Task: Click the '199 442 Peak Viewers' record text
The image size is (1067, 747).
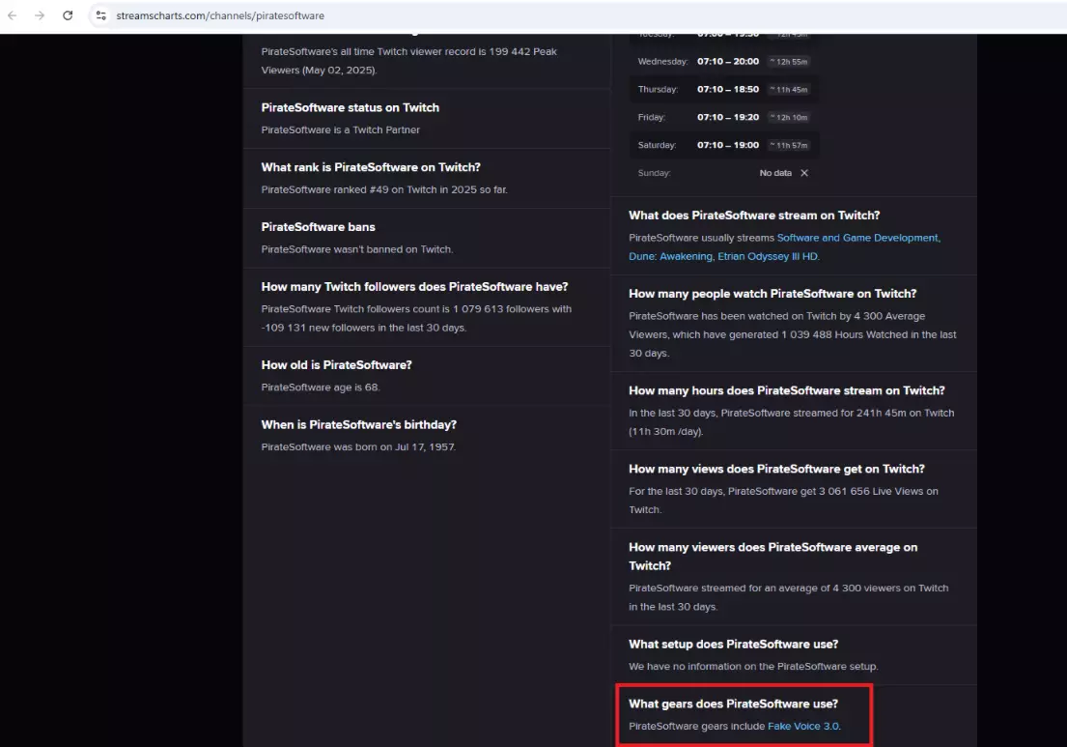Action: pos(409,61)
